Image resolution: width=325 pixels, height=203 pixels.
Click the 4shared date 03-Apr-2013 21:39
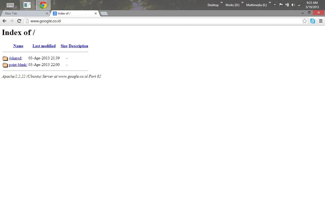44,58
